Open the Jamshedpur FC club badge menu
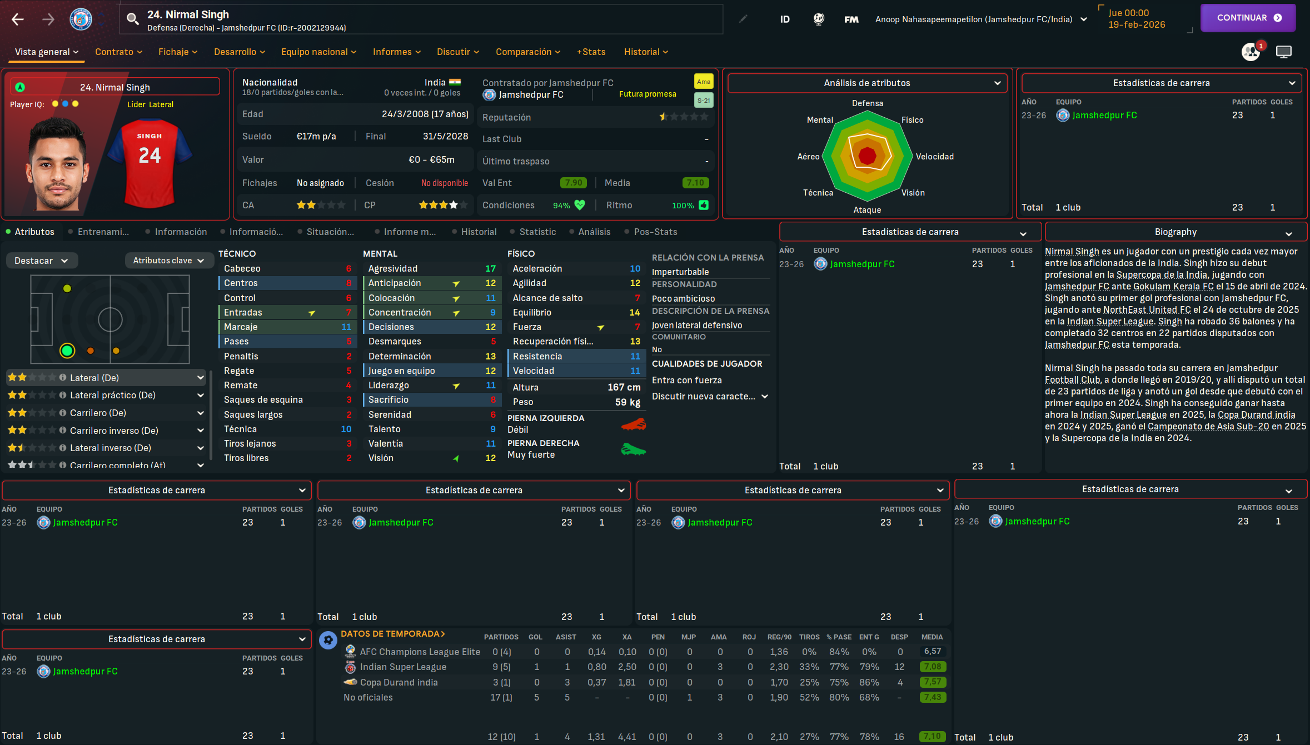Screen dimensions: 1310x745 (x=81, y=19)
